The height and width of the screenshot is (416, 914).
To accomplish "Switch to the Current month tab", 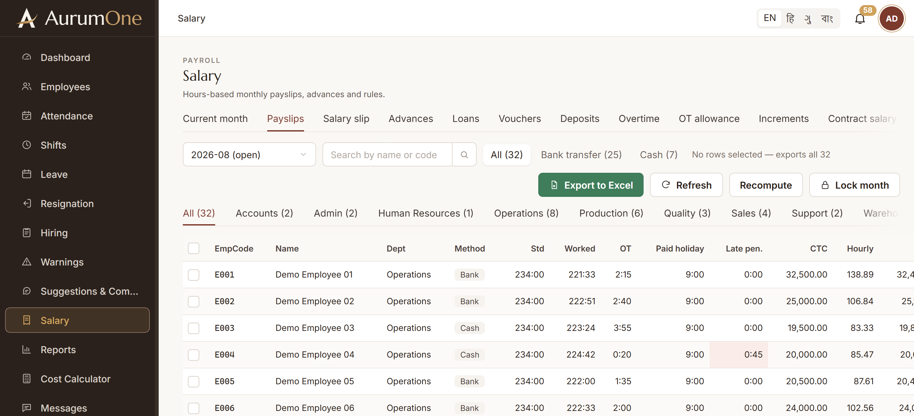I will (215, 118).
